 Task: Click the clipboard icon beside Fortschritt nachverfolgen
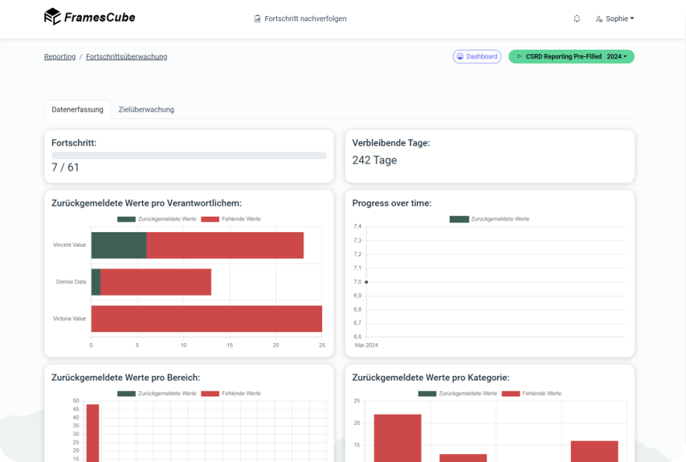point(257,18)
